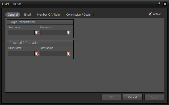Click the Username required-field warning icon
This screenshot has width=169, height=105.
click(x=37, y=32)
